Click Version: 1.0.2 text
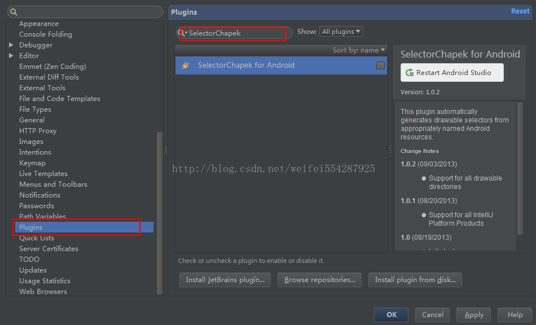536x325 pixels. click(x=420, y=92)
